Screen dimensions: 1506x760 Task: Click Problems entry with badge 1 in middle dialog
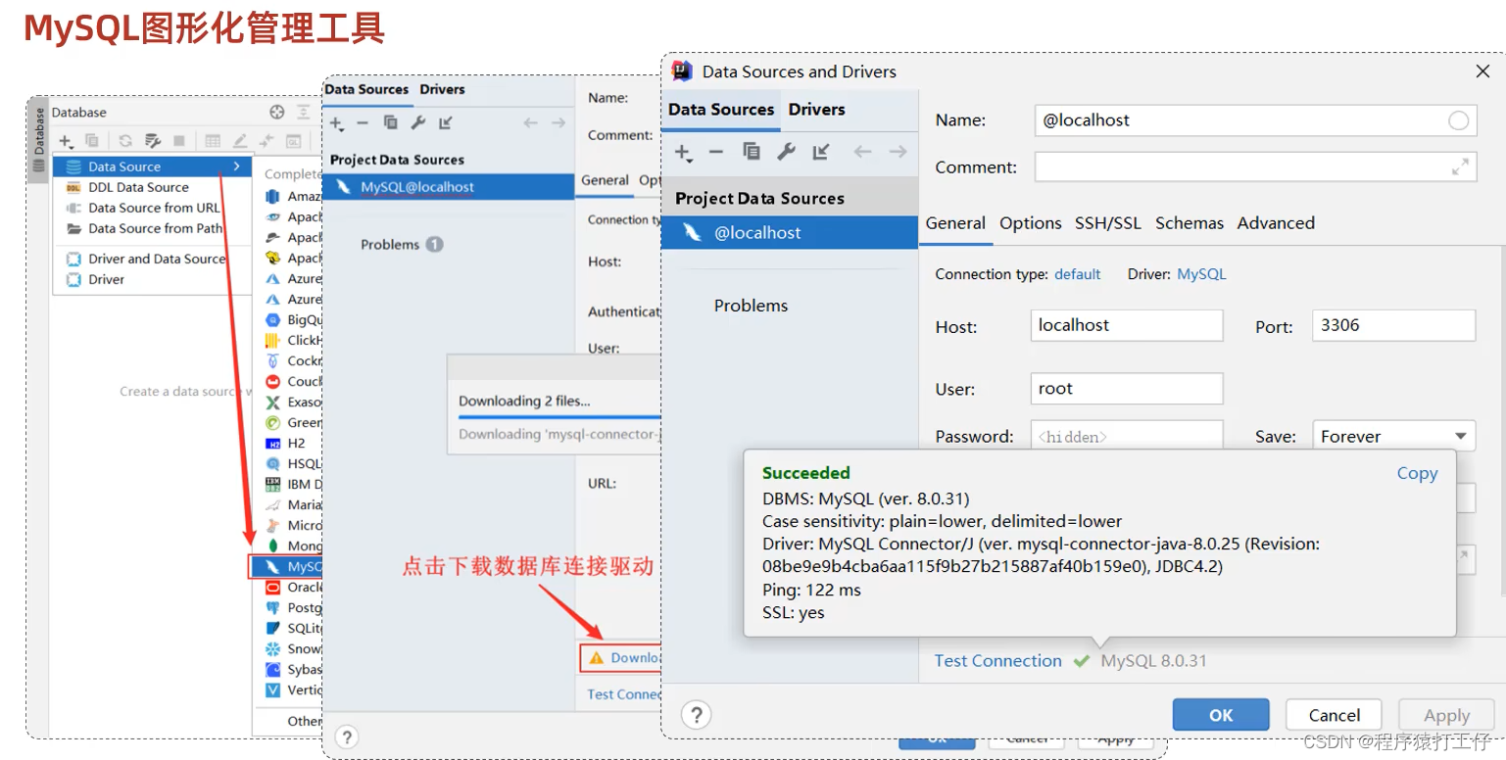tap(402, 244)
